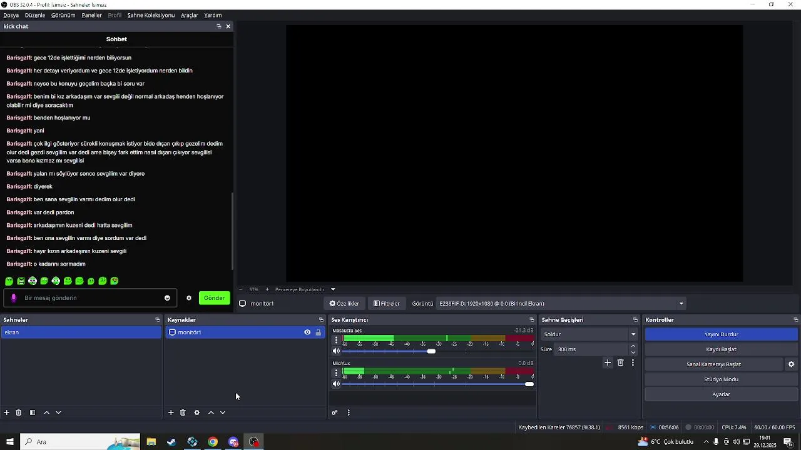
Task: Open the Dosya menu
Action: tap(11, 15)
